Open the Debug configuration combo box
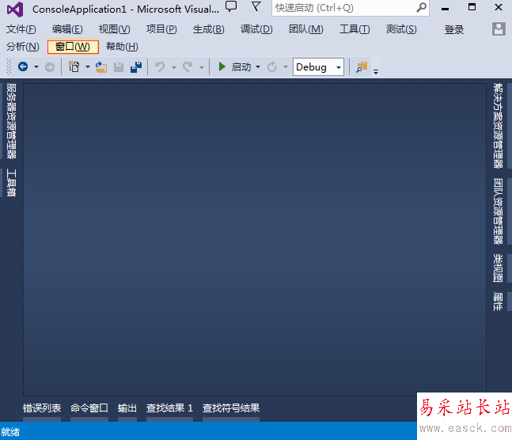The image size is (512, 440). pos(318,67)
